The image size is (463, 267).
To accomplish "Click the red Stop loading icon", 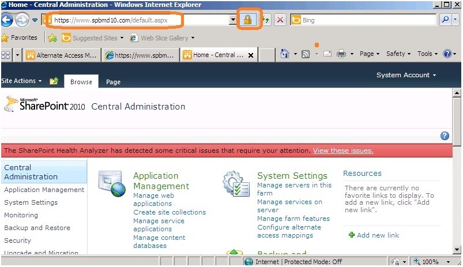I will point(280,20).
